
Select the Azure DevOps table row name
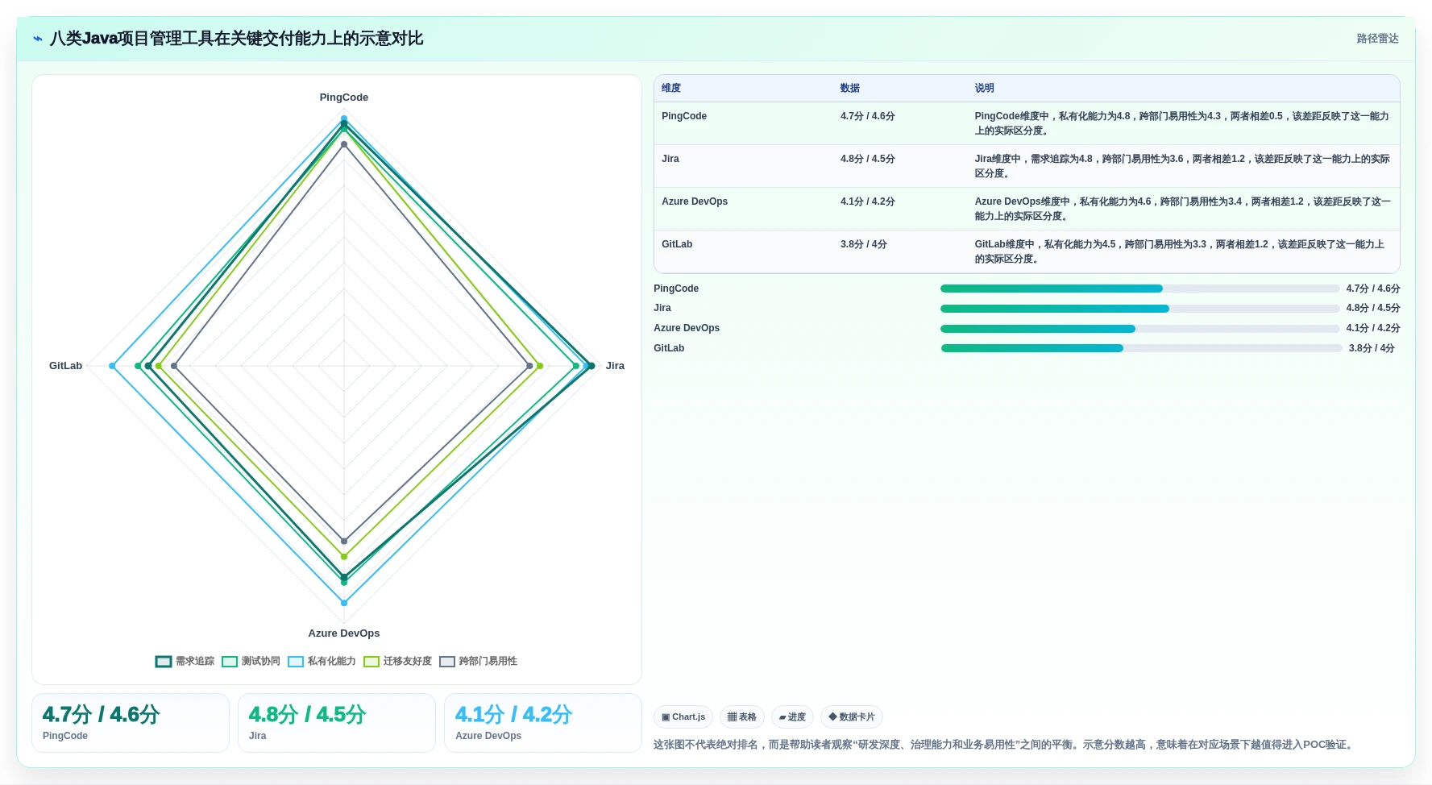[x=695, y=201]
